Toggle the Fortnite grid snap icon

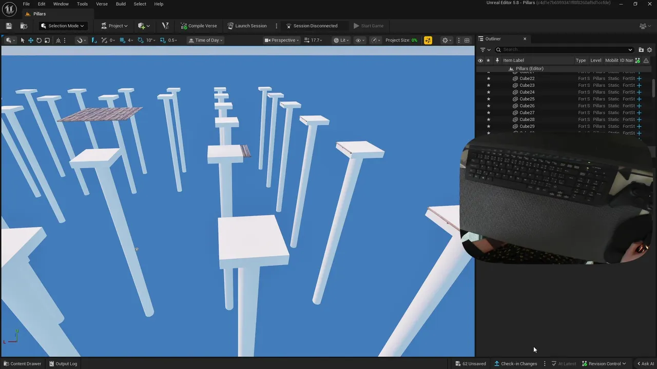pyautogui.click(x=94, y=40)
